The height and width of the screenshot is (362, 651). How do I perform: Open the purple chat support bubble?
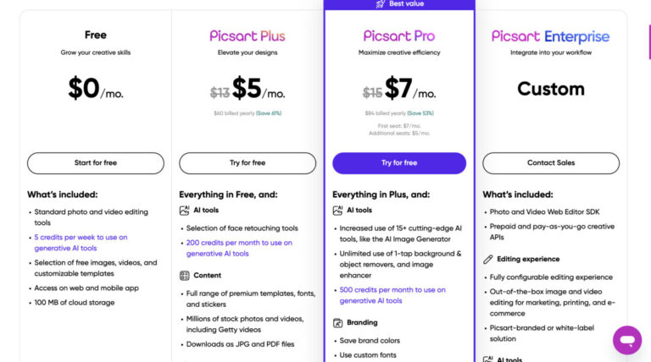pos(627,340)
